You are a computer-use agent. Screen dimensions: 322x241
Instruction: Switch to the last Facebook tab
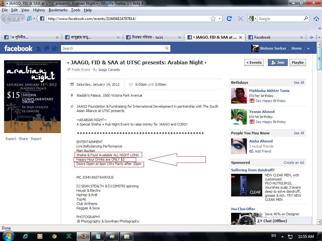point(275,37)
